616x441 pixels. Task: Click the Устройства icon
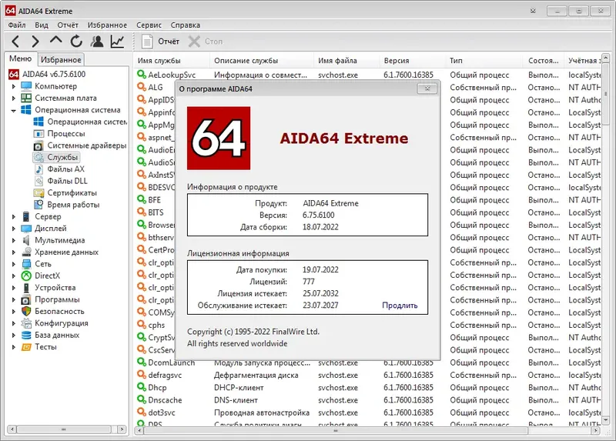pos(26,287)
